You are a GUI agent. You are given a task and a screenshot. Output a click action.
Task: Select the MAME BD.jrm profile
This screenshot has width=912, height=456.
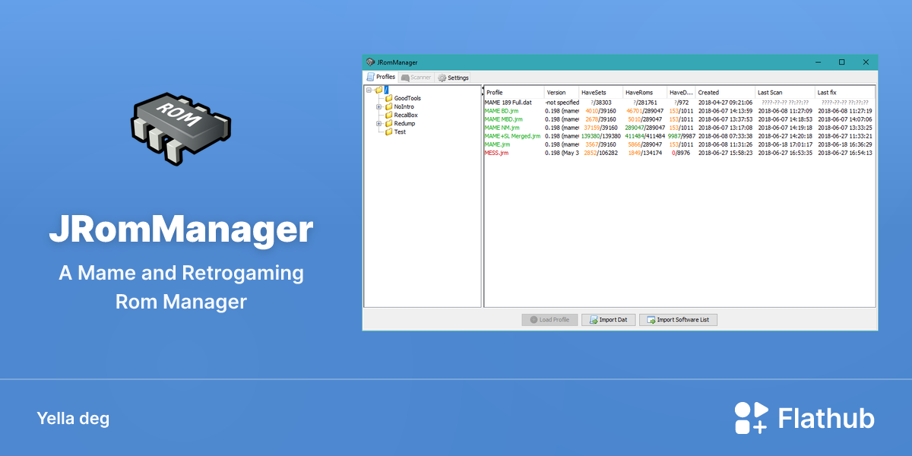[503, 110]
